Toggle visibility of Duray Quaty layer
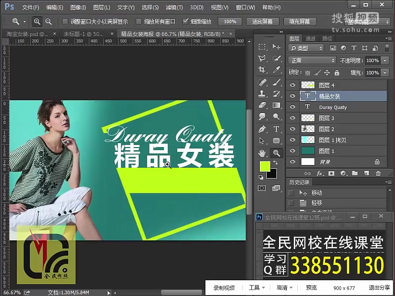 (293, 107)
